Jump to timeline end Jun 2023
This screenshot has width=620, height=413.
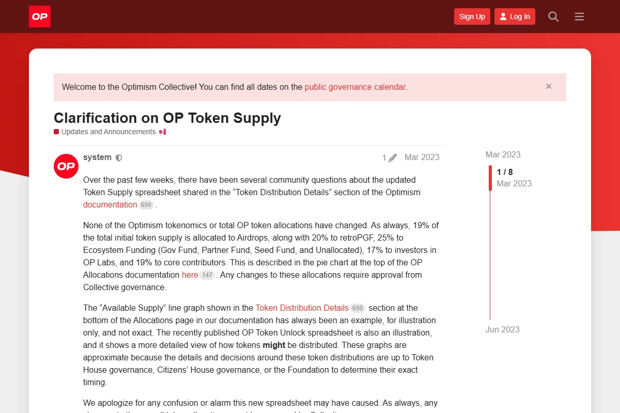[503, 329]
